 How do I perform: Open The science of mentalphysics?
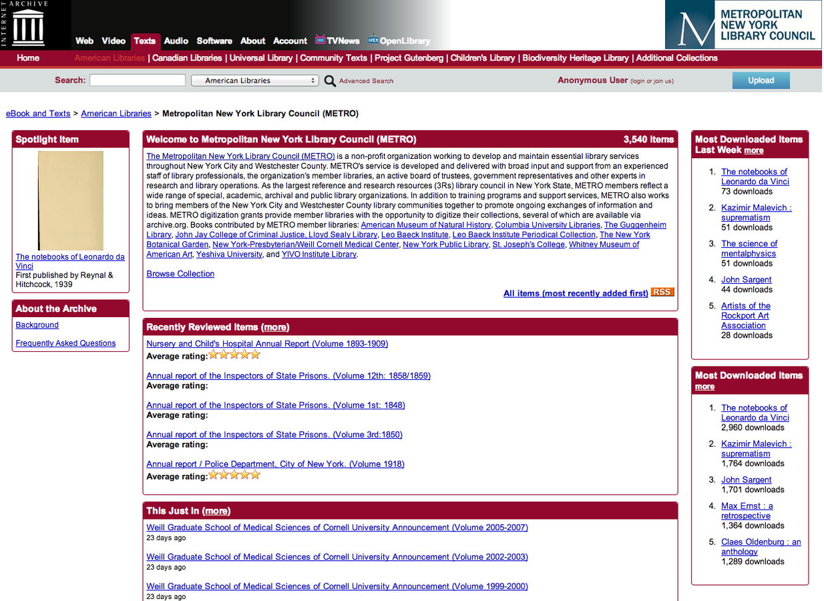(749, 248)
